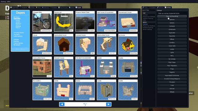Clean up Emitters
The width and height of the screenshot is (198, 111).
click(172, 43)
